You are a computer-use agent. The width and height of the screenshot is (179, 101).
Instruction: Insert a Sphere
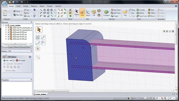pyautogui.click(x=140, y=13)
